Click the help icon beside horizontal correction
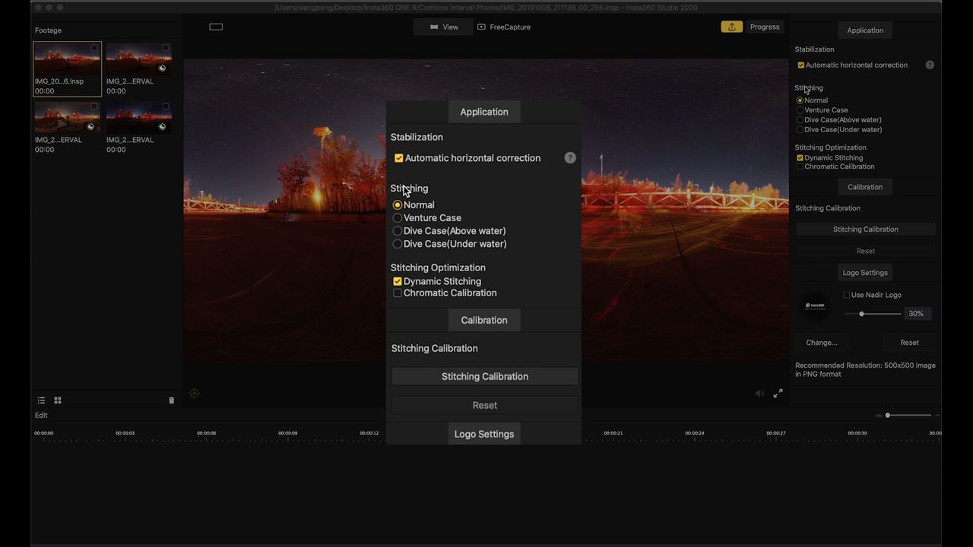 [930, 65]
